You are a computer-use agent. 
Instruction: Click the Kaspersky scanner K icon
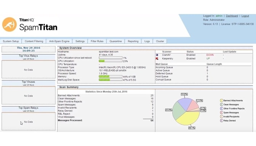coord(157,59)
